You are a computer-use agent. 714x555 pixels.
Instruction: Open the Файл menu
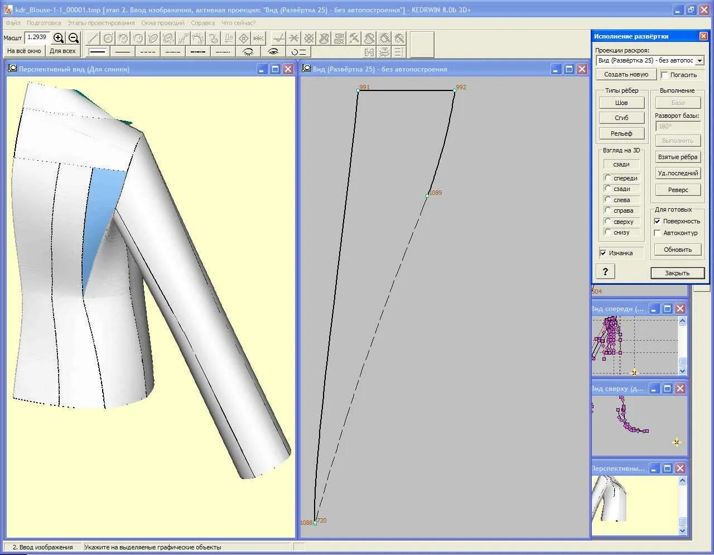point(13,23)
